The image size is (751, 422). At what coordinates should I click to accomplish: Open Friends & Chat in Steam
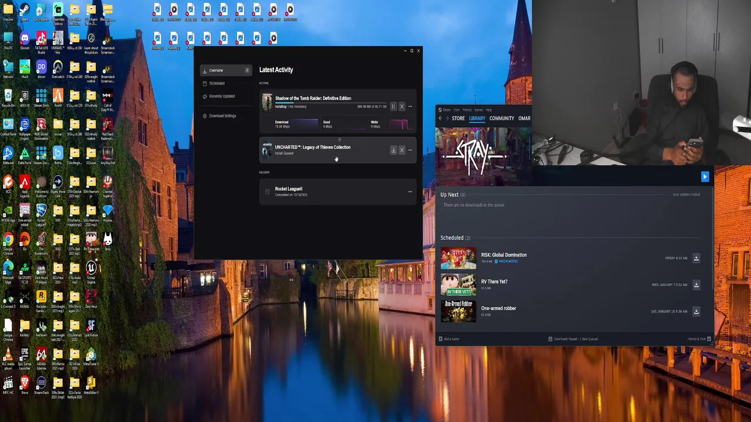pos(699,339)
